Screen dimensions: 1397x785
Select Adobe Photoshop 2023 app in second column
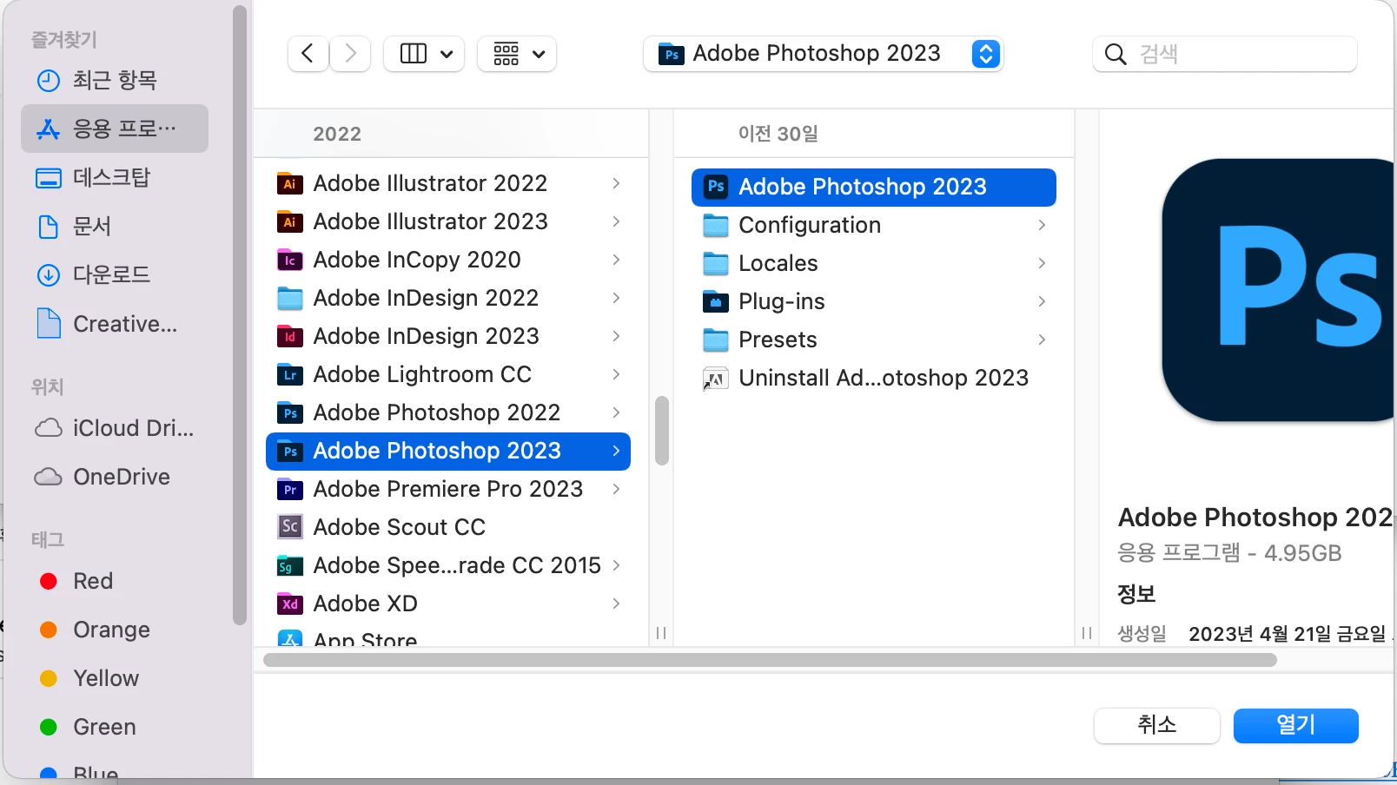click(x=874, y=187)
